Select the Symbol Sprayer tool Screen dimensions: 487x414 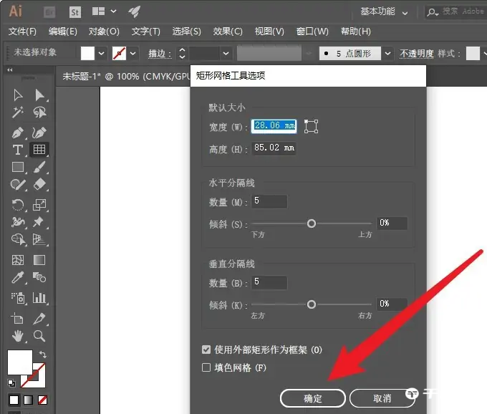point(18,298)
